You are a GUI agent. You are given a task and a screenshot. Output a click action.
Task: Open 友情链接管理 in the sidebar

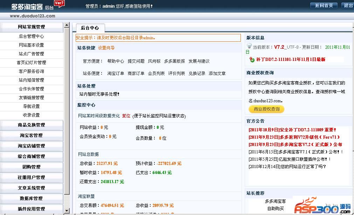pos(32,98)
